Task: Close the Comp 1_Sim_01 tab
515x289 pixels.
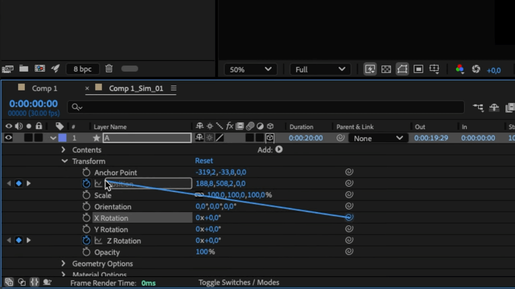Action: click(x=87, y=88)
